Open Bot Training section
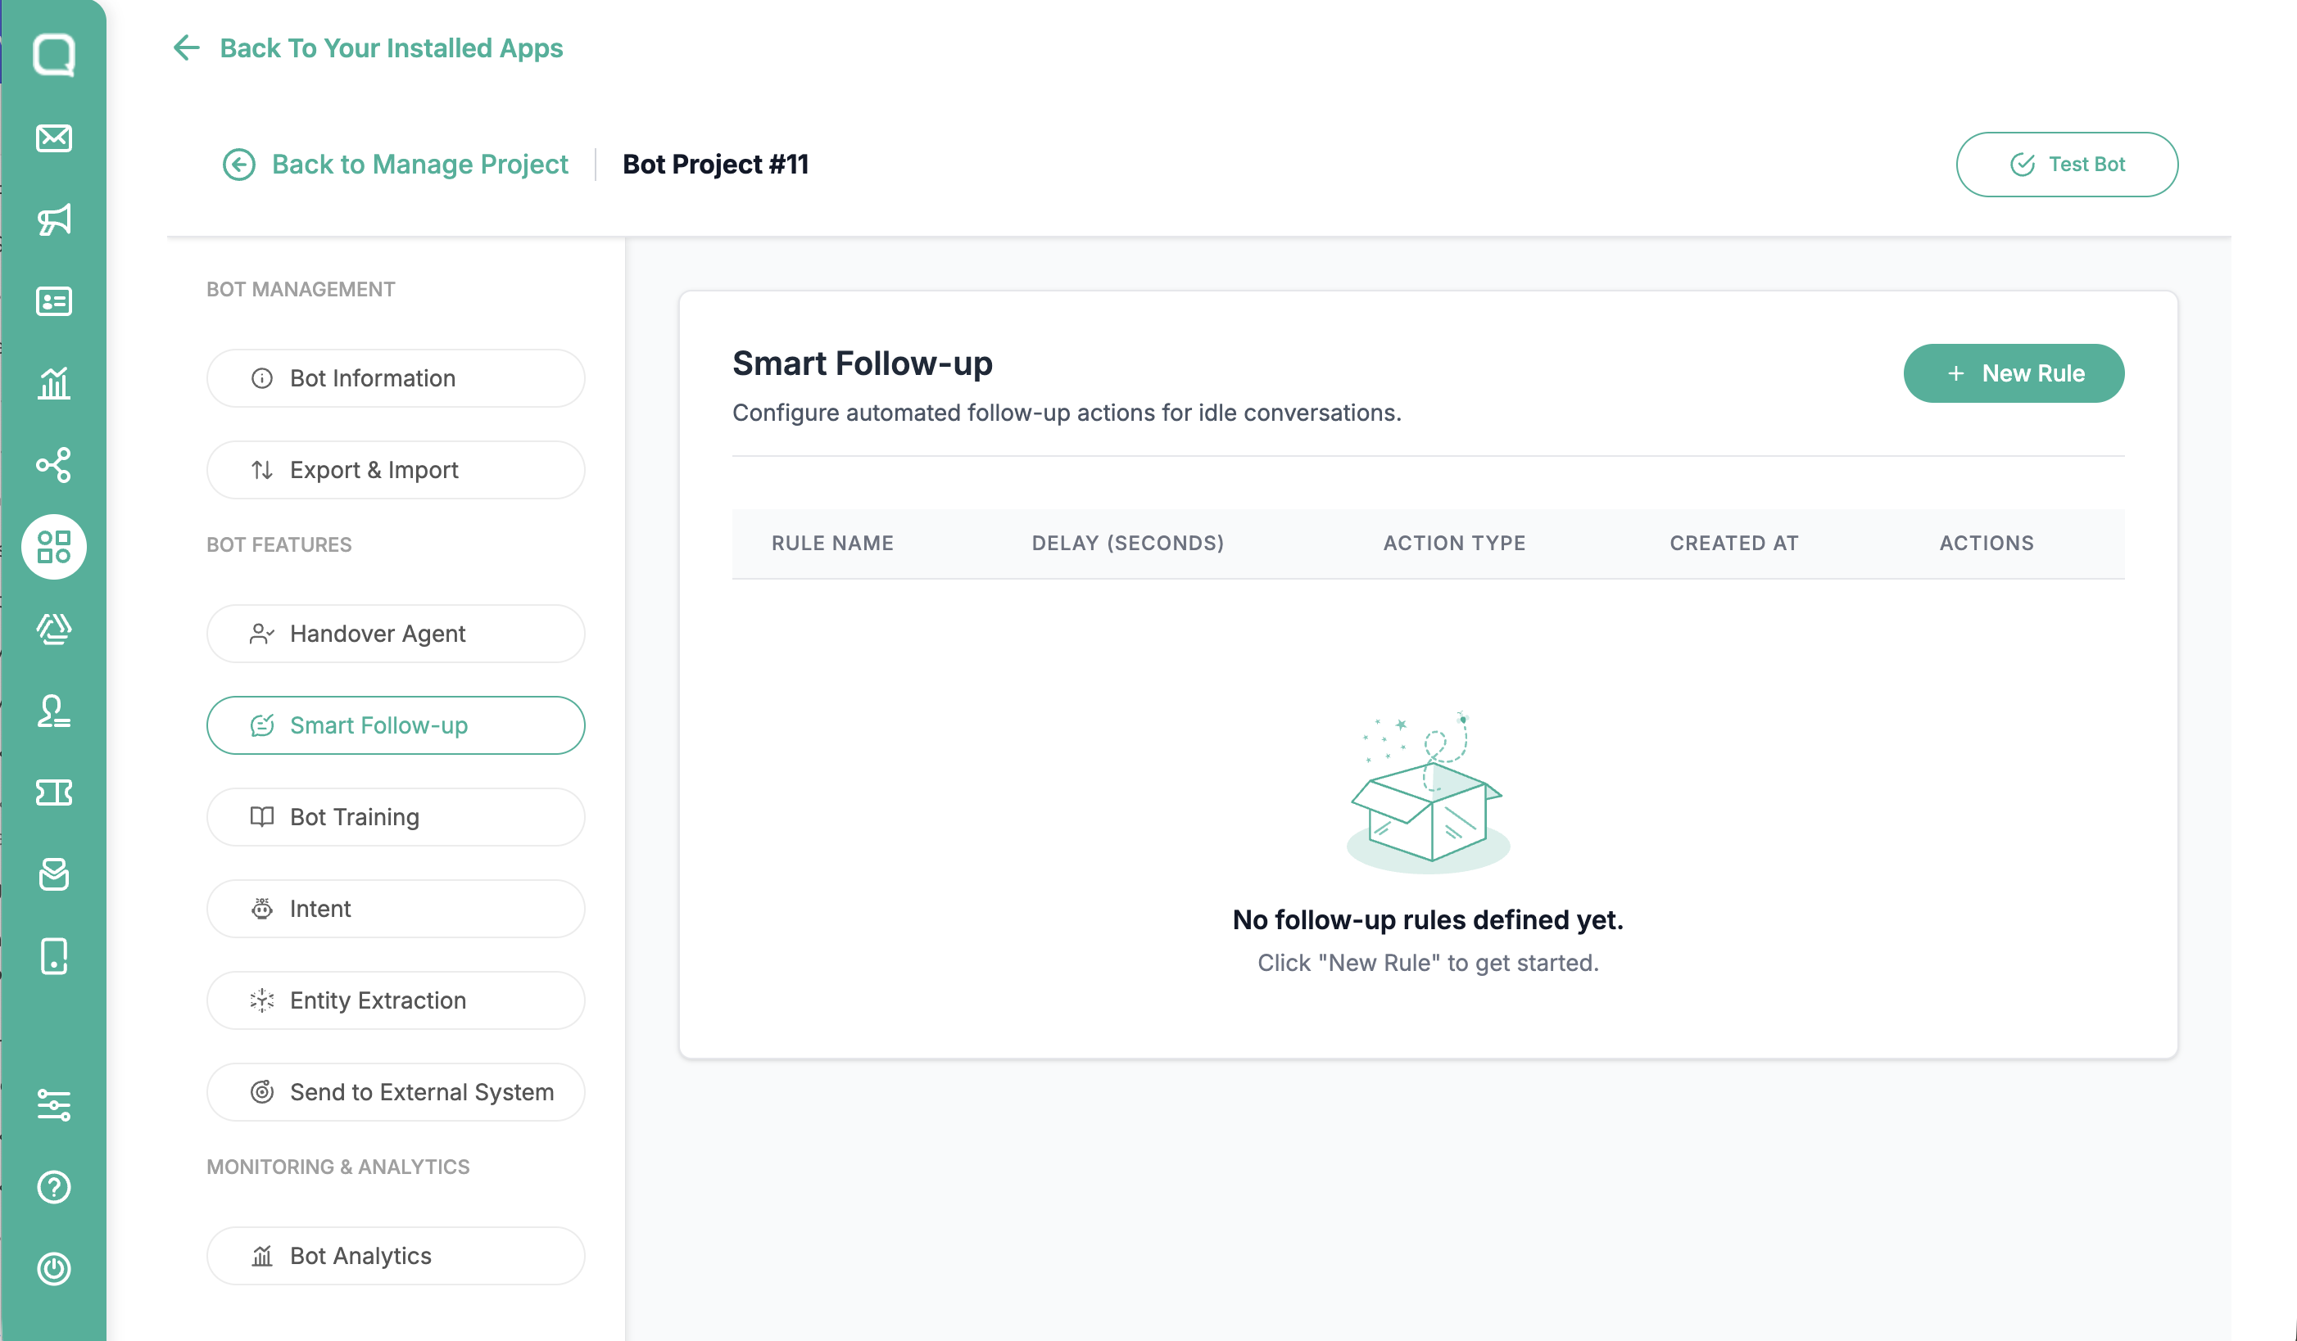The width and height of the screenshot is (2297, 1341). click(x=396, y=817)
